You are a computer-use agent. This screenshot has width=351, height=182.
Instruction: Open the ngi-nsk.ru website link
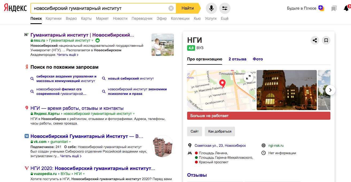coord(276,146)
